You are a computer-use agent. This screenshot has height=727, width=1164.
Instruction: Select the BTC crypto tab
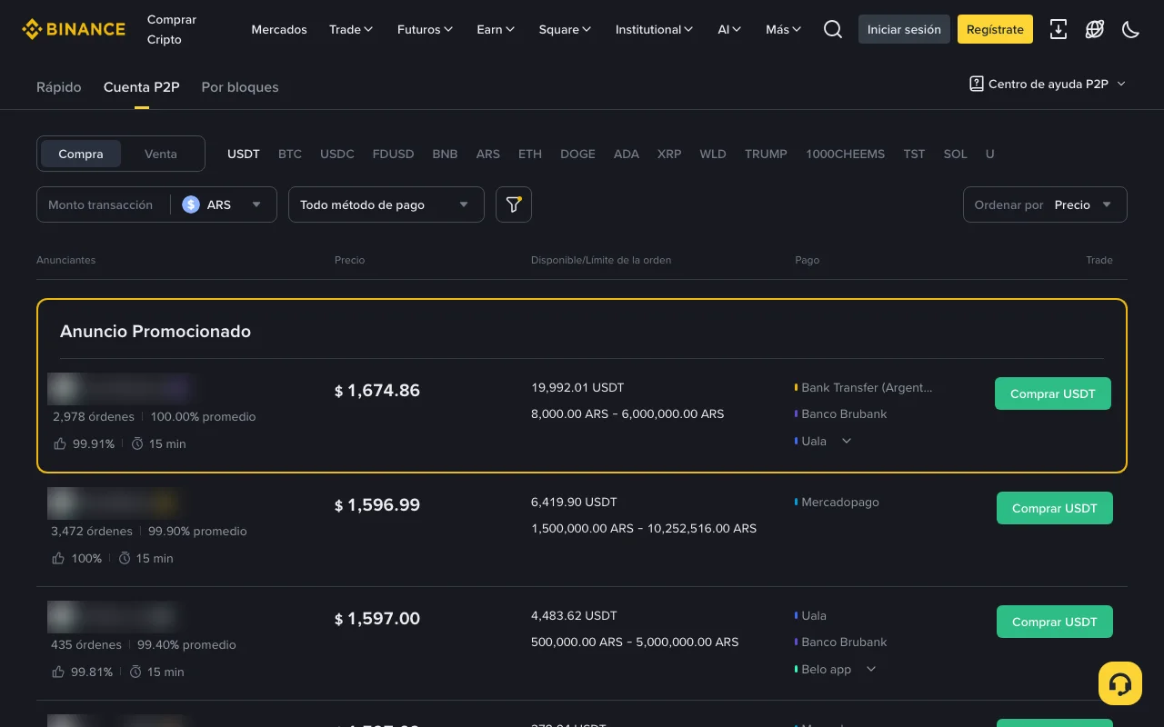pyautogui.click(x=290, y=154)
